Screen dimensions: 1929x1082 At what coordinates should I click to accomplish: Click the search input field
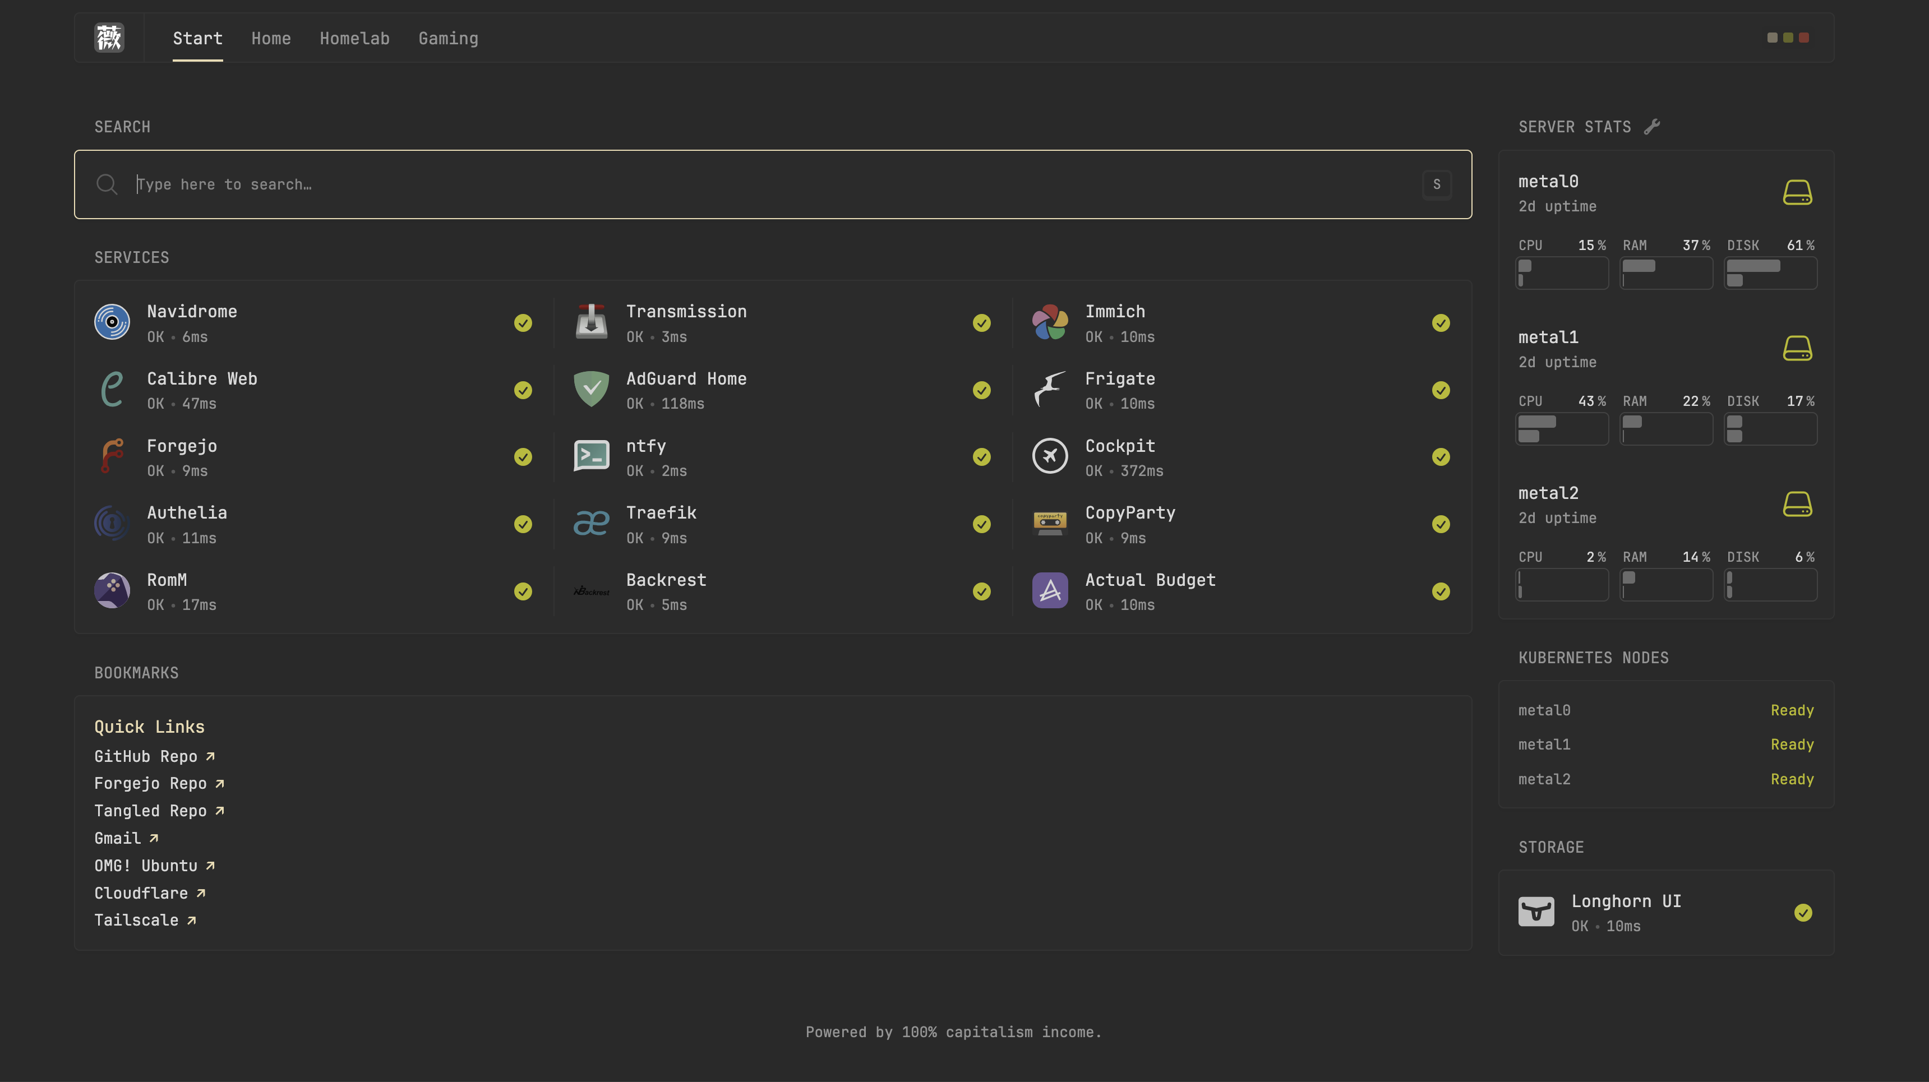click(773, 184)
